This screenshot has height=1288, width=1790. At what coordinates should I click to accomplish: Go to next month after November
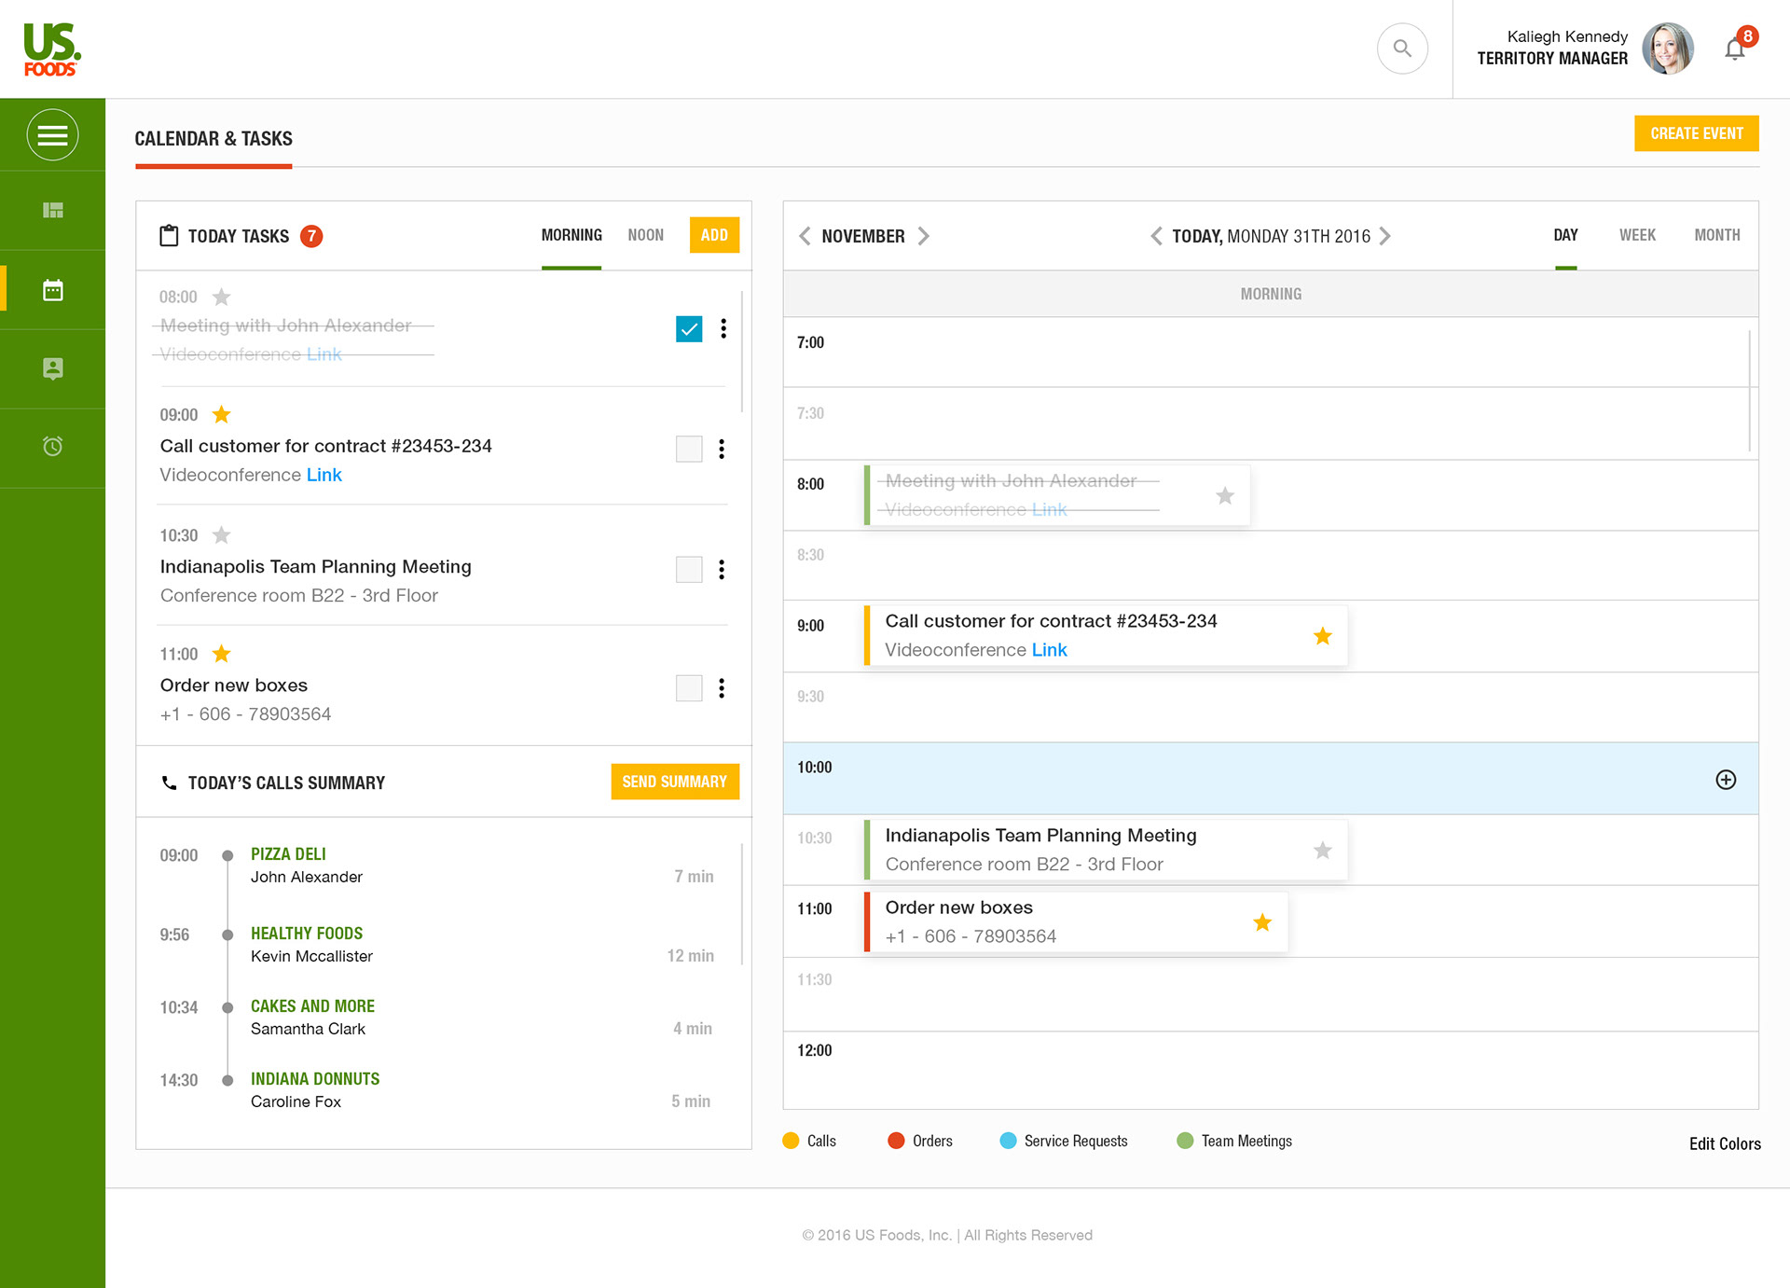click(x=924, y=236)
